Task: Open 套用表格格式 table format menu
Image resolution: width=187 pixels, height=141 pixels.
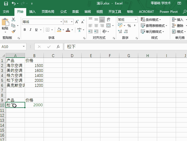Action: [154, 26]
